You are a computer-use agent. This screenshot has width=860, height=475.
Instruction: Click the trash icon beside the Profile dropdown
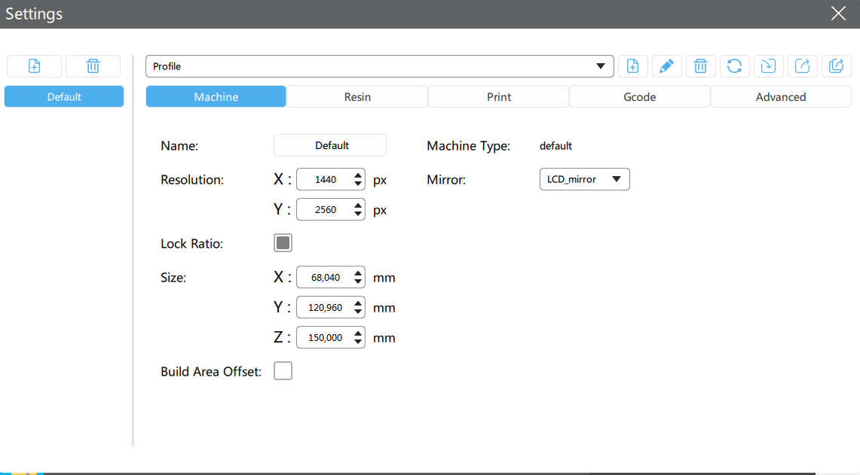(x=700, y=66)
